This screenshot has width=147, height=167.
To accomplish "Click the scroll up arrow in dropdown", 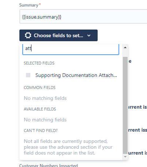I will tap(125, 47).
